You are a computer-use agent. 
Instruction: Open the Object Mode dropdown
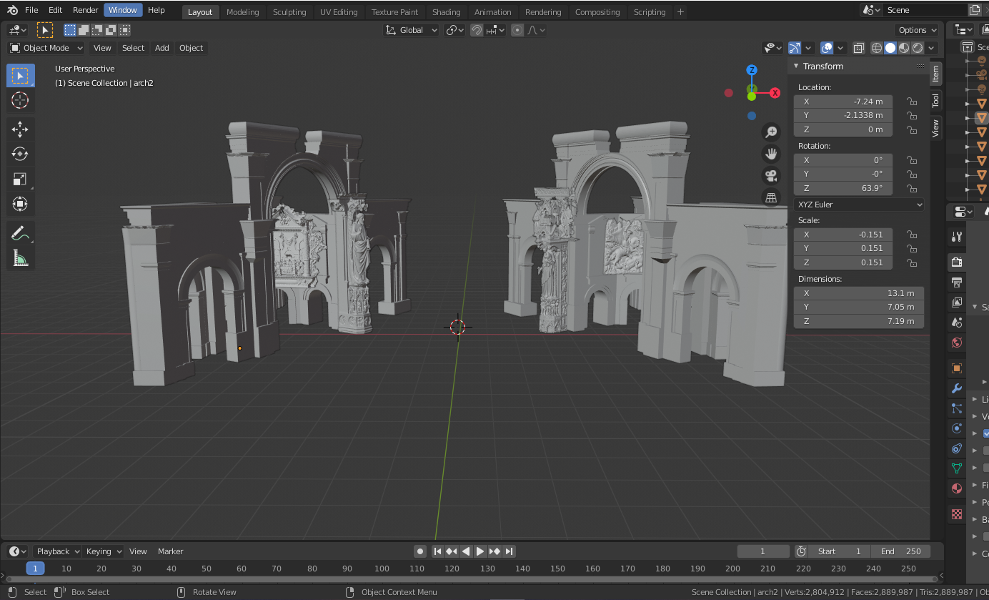pyautogui.click(x=46, y=48)
